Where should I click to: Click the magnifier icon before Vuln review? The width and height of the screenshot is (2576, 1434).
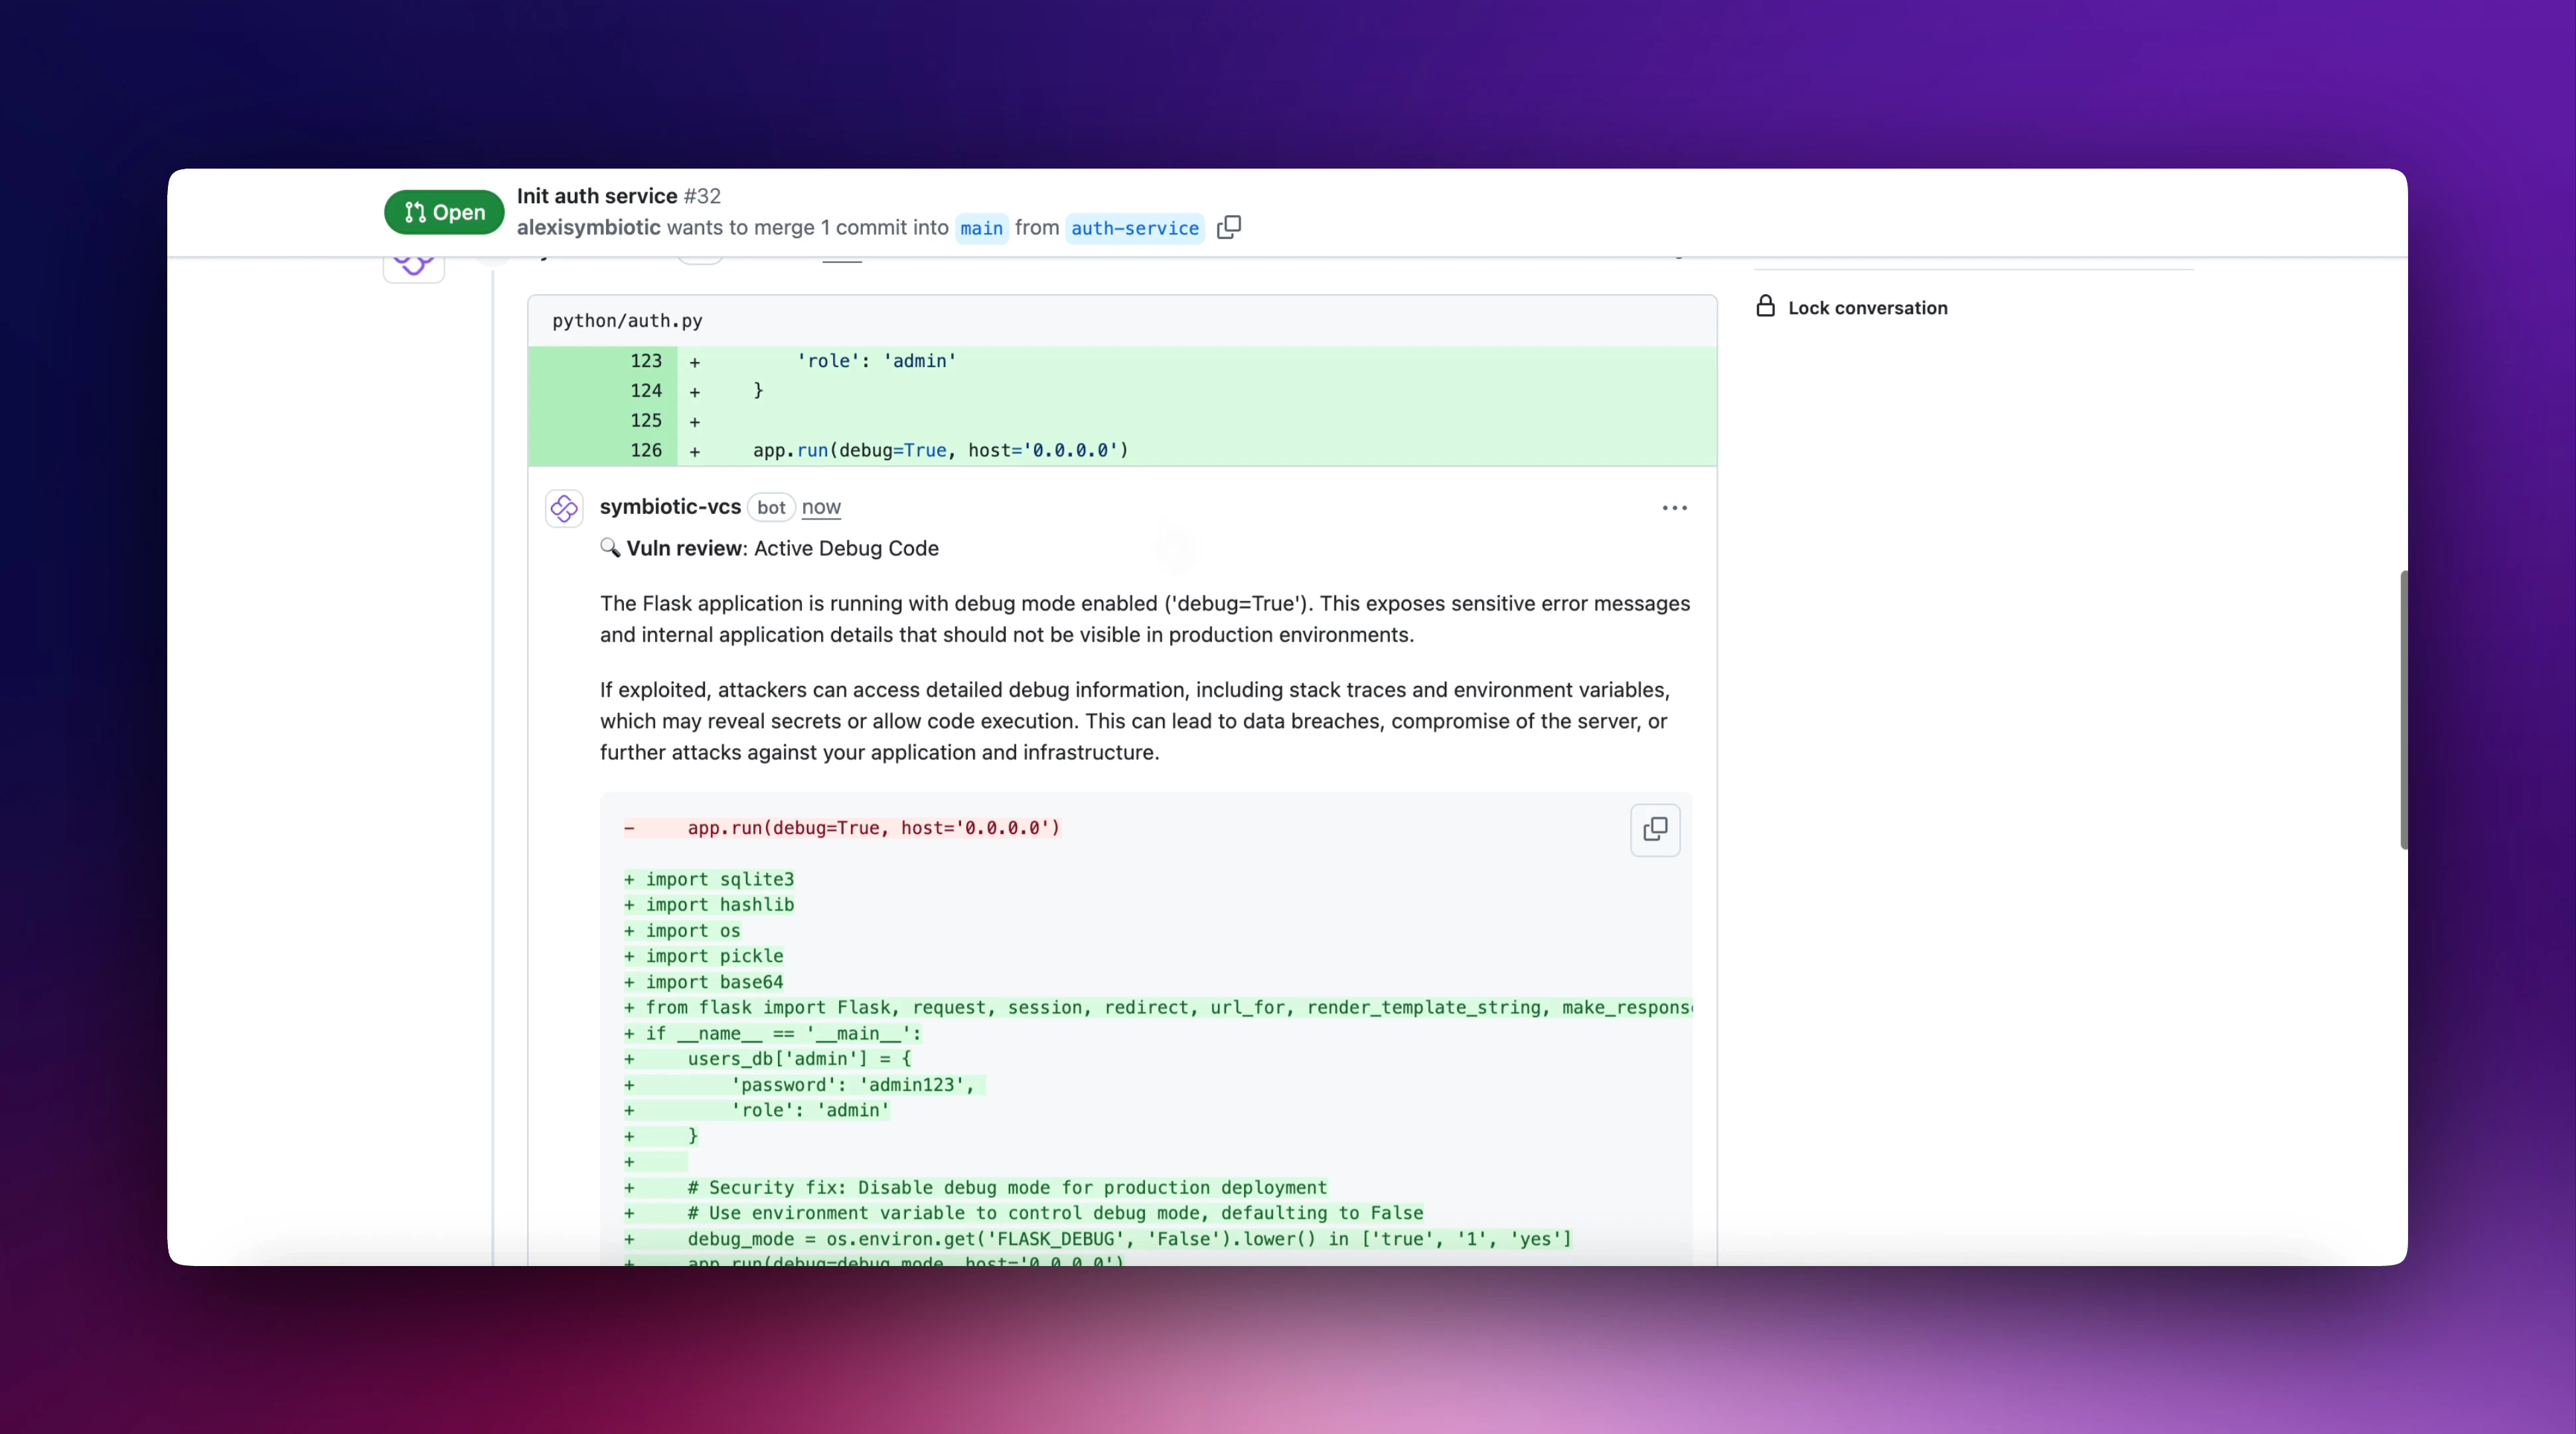tap(609, 547)
